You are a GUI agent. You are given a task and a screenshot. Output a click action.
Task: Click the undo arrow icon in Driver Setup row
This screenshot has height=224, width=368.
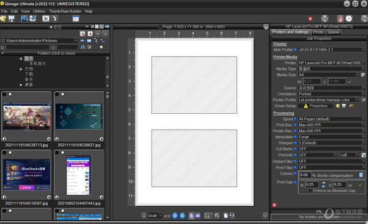coord(351,106)
